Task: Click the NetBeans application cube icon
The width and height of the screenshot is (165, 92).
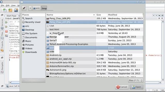Action: coord(2,2)
